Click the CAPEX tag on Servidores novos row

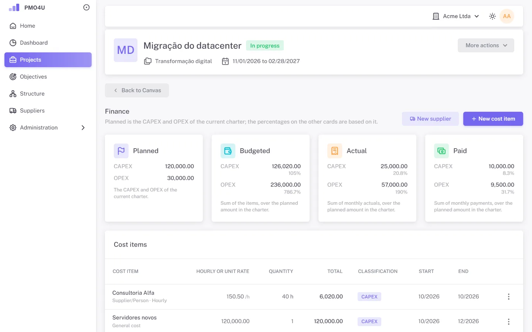tap(369, 321)
